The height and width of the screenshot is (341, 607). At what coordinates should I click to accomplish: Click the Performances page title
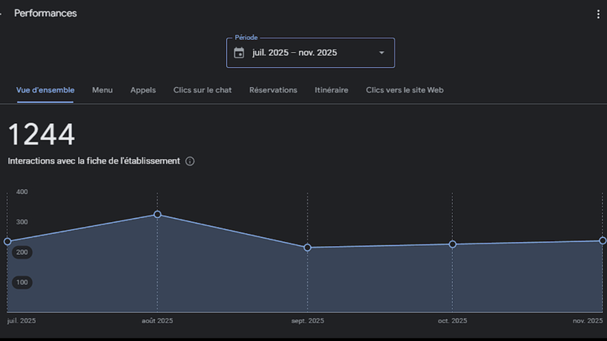coord(46,14)
